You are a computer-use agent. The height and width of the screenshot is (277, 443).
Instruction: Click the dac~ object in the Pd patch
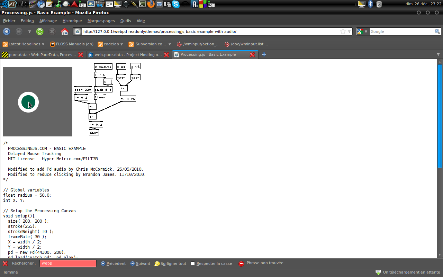[x=94, y=133]
